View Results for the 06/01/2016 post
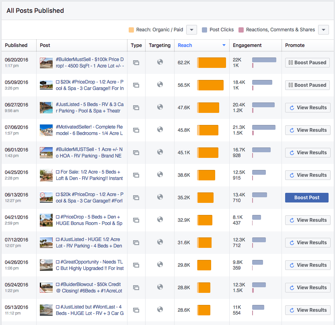Viewport: 335px width, 325px height. 308,153
